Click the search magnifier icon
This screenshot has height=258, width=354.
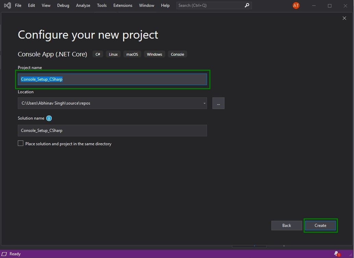(247, 5)
